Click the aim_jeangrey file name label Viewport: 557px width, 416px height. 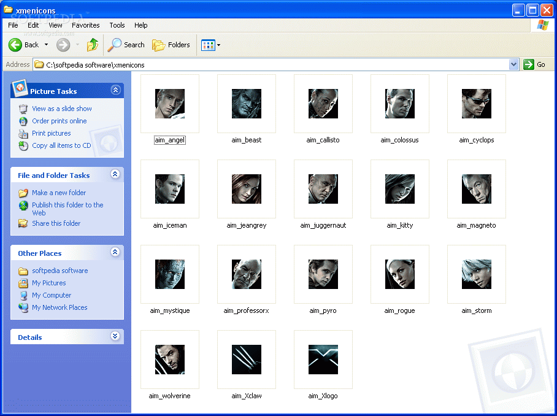point(247,225)
